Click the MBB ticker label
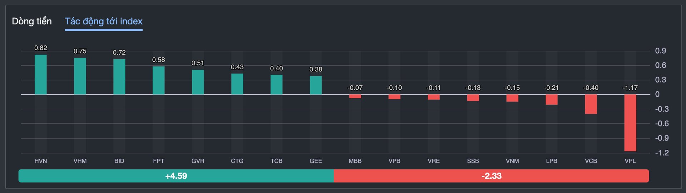The width and height of the screenshot is (686, 193). [x=355, y=161]
